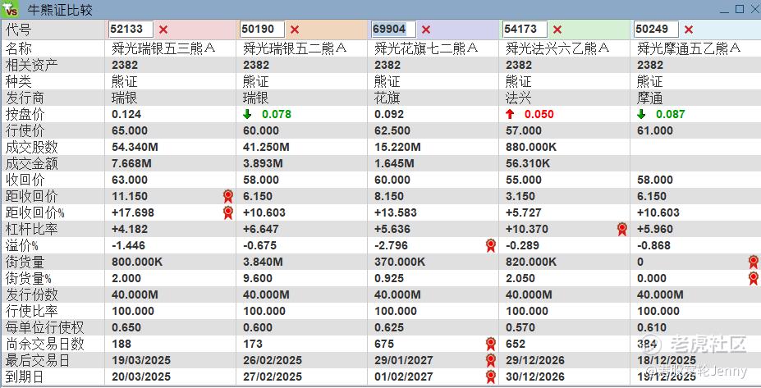761x388 pixels.
Task: Click red ribbon badge beside -2.796 premium
Action: [491, 246]
